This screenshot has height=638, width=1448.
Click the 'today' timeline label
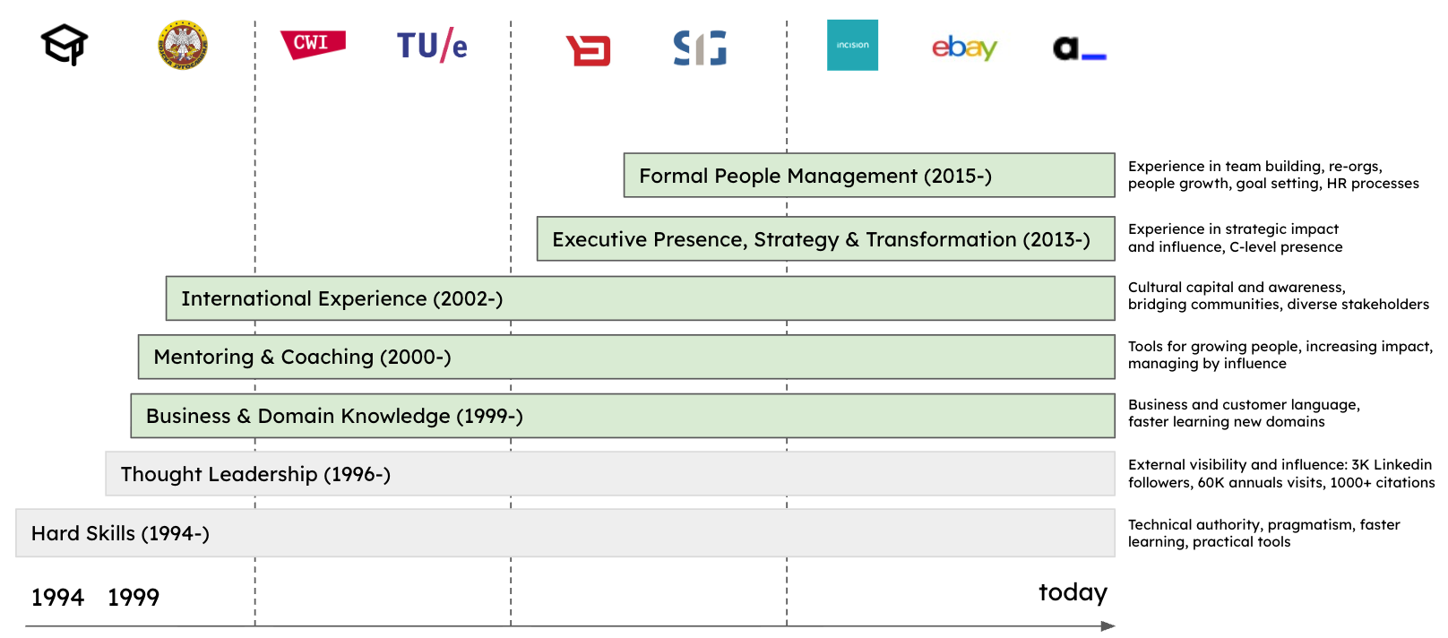[x=1073, y=592]
